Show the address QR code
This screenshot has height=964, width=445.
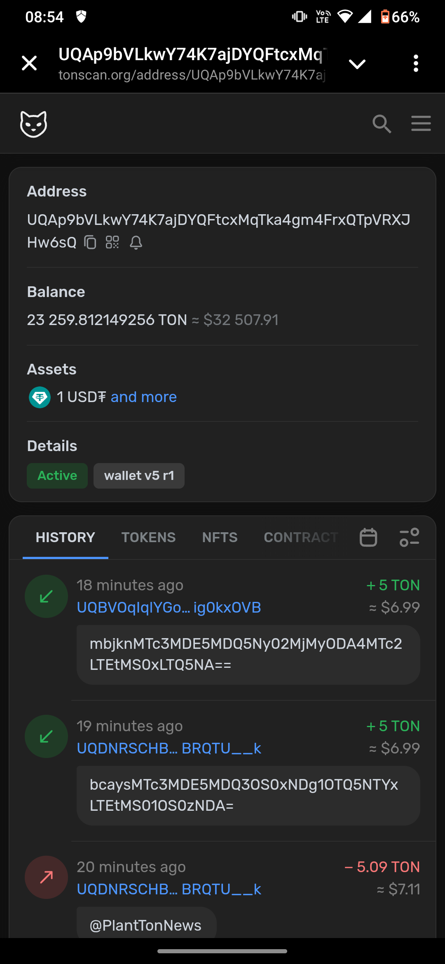pyautogui.click(x=112, y=242)
